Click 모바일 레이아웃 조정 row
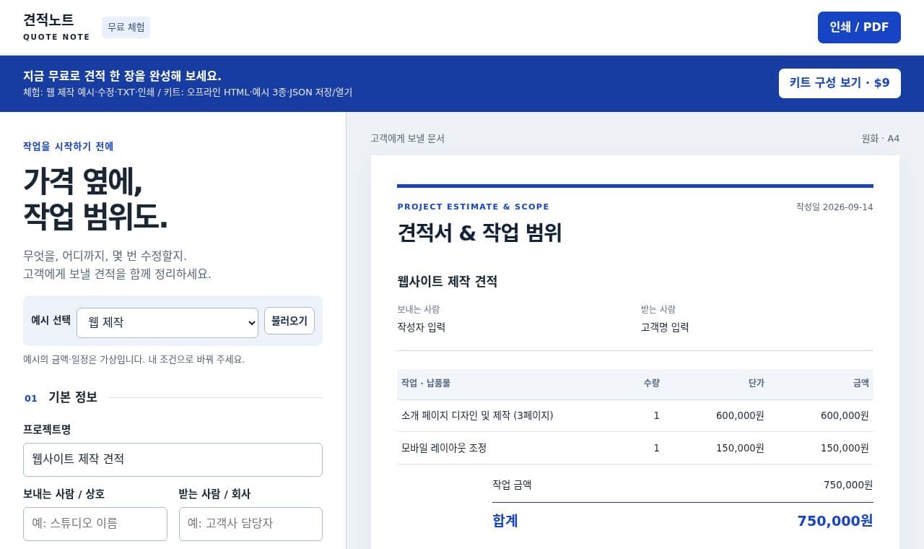The width and height of the screenshot is (924, 549). coord(635,448)
